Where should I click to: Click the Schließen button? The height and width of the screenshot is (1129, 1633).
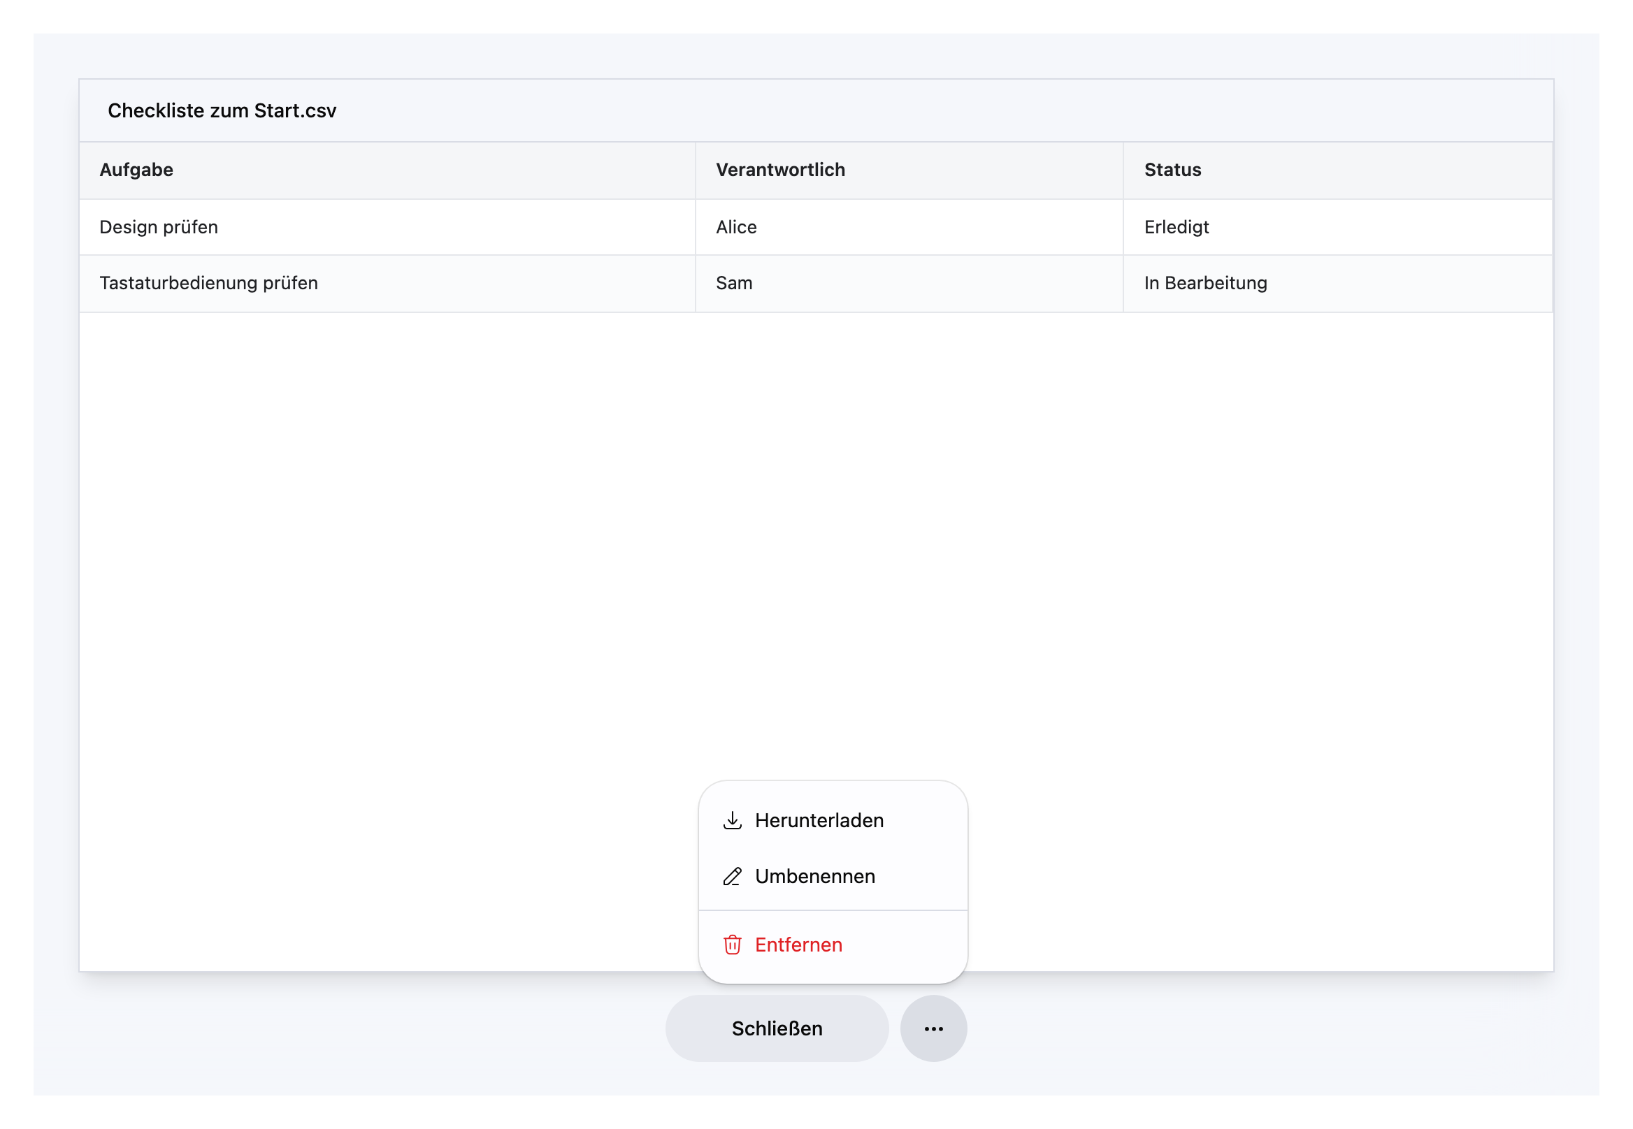pyautogui.click(x=777, y=1028)
